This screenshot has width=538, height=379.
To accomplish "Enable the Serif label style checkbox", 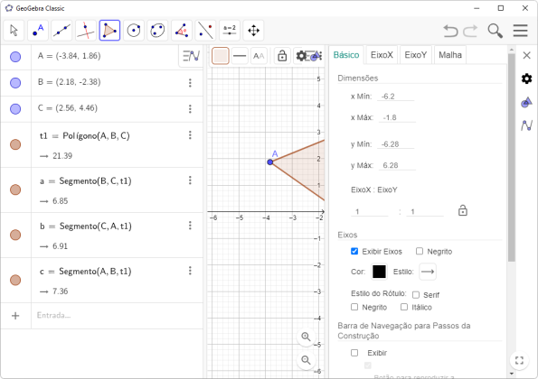I will click(x=416, y=295).
